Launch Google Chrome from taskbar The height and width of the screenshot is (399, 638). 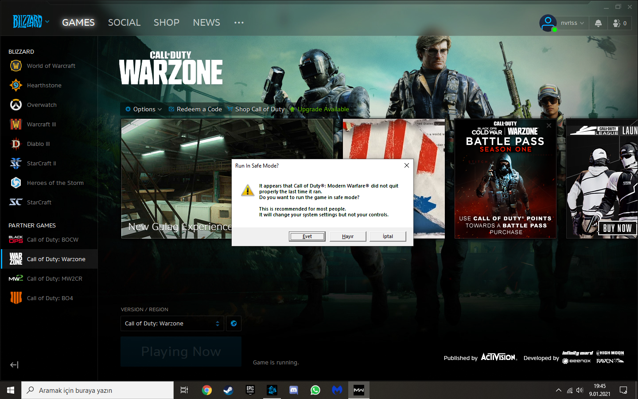(206, 390)
